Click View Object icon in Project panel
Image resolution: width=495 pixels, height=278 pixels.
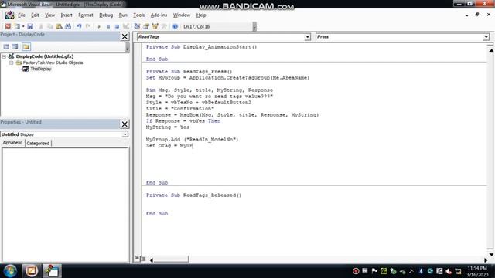pos(15,46)
